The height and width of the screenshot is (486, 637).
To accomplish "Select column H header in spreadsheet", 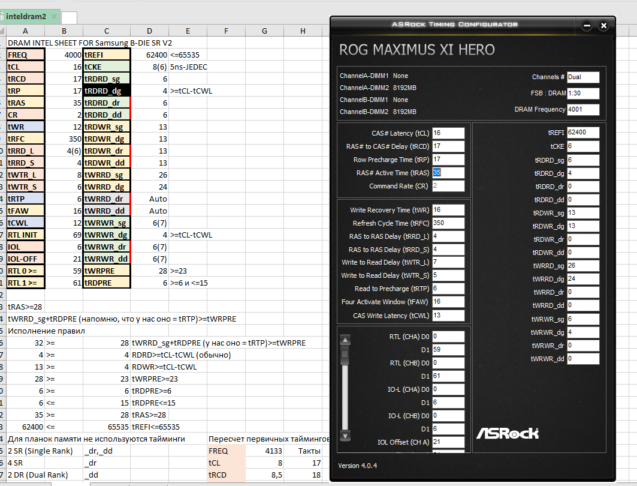I will click(x=303, y=31).
